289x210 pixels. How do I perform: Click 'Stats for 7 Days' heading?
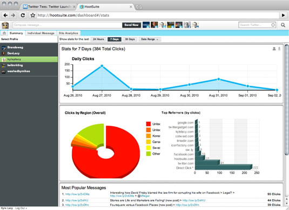(93, 49)
